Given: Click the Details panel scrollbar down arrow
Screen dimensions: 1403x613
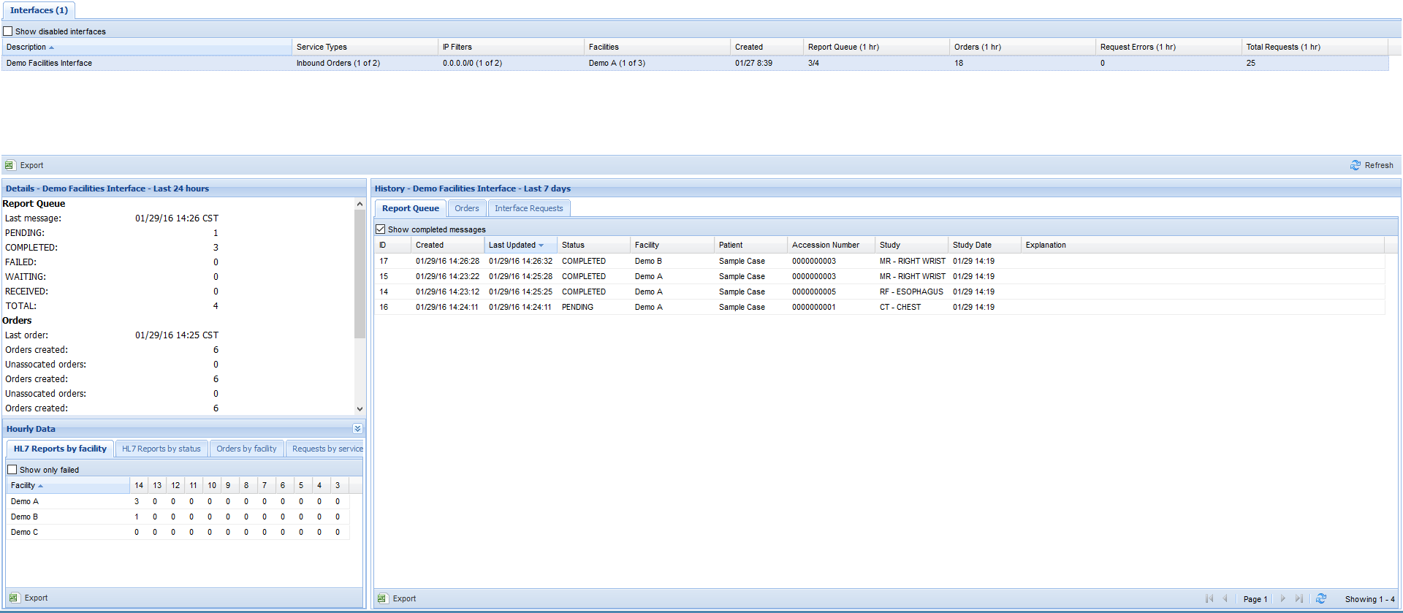Looking at the screenshot, I should [x=360, y=409].
